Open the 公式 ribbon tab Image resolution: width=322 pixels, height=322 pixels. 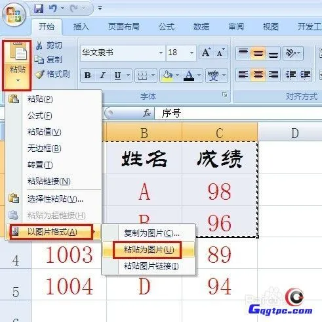pos(167,27)
